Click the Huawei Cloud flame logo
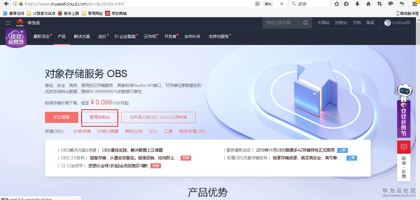 [x=19, y=22]
